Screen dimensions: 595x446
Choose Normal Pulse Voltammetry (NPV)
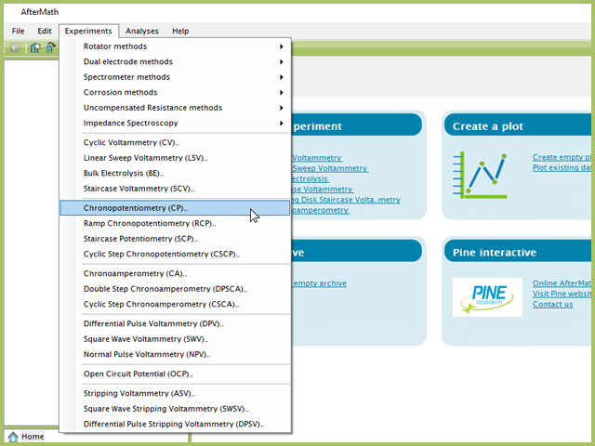[x=176, y=355]
